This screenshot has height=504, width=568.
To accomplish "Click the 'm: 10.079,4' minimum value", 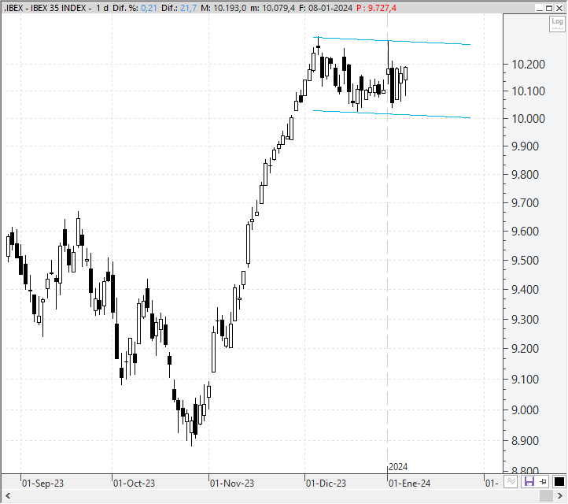I will pos(273,8).
